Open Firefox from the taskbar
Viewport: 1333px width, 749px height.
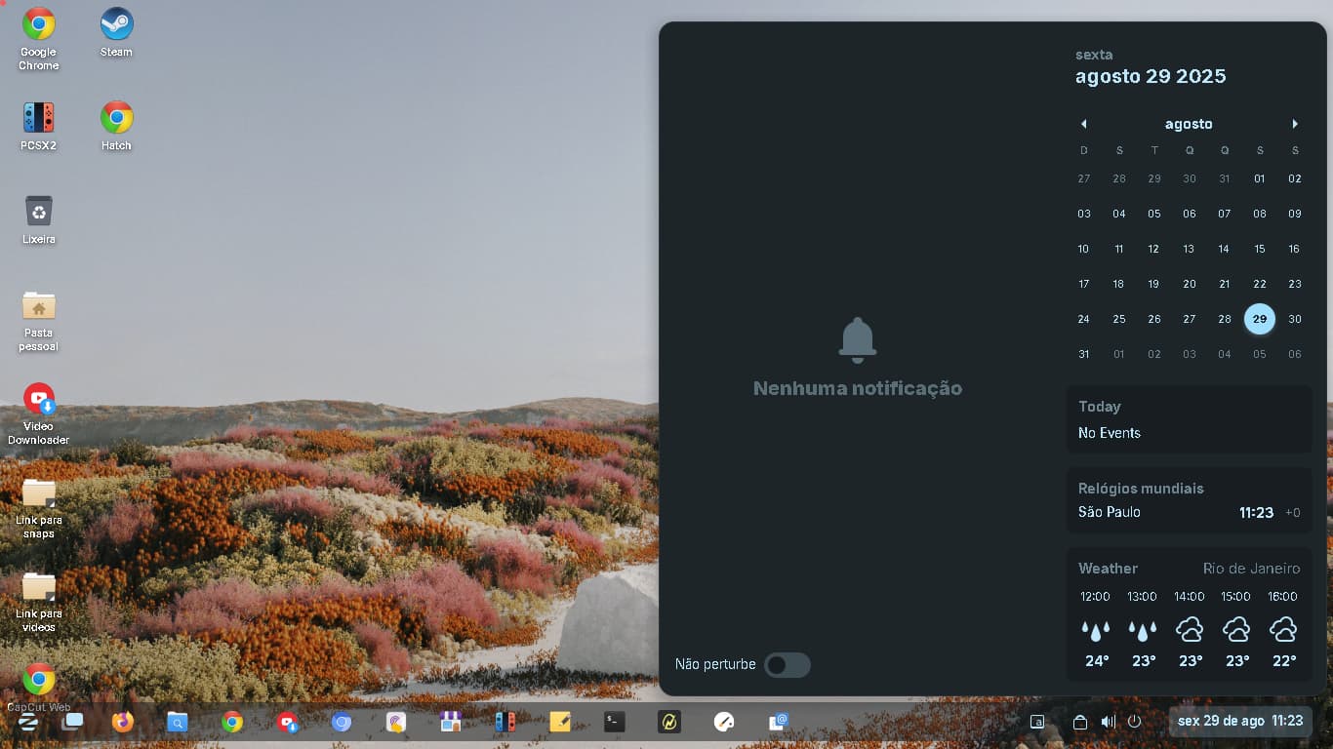(x=122, y=722)
